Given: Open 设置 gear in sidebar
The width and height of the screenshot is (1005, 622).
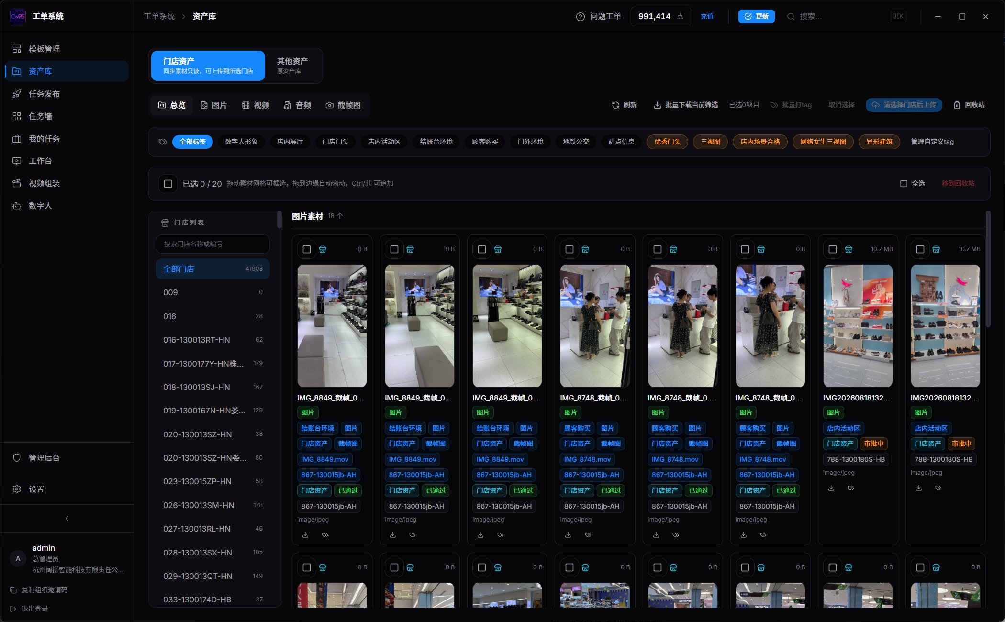Looking at the screenshot, I should tap(67, 489).
